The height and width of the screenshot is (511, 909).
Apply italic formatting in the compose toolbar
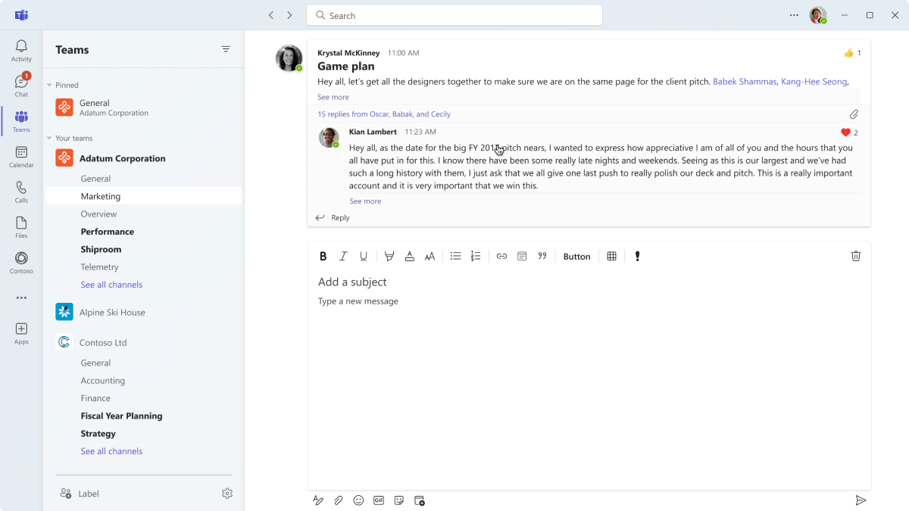pyautogui.click(x=343, y=257)
